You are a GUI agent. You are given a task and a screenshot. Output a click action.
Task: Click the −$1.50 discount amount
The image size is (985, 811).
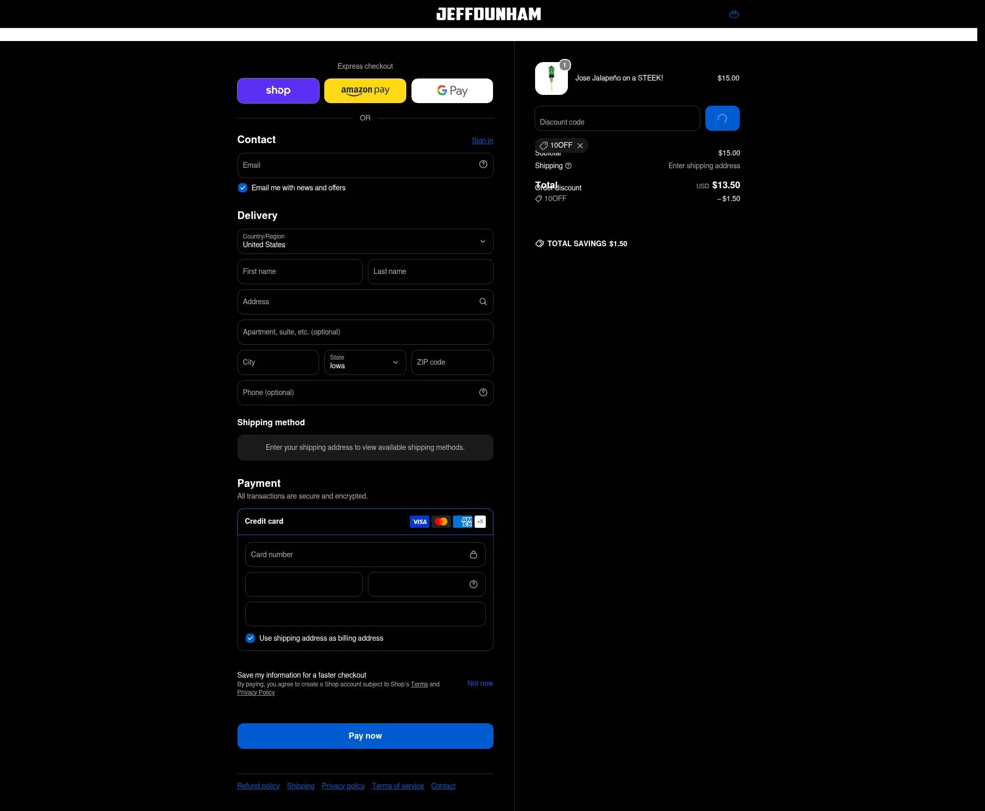[x=728, y=199]
